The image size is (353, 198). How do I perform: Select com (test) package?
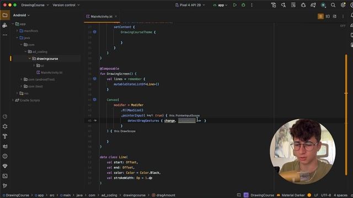(33, 86)
